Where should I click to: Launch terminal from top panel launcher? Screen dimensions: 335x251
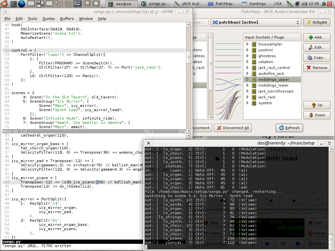tap(13, 3)
